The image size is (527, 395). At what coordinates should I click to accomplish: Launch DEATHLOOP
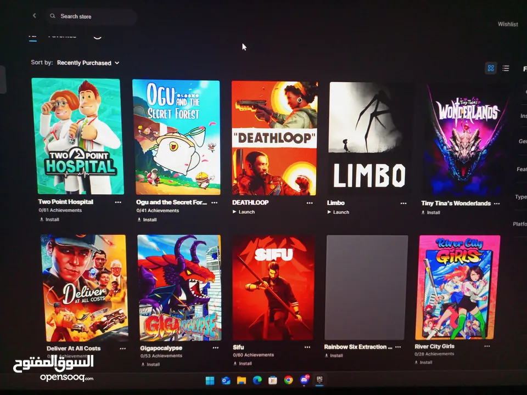(x=244, y=212)
